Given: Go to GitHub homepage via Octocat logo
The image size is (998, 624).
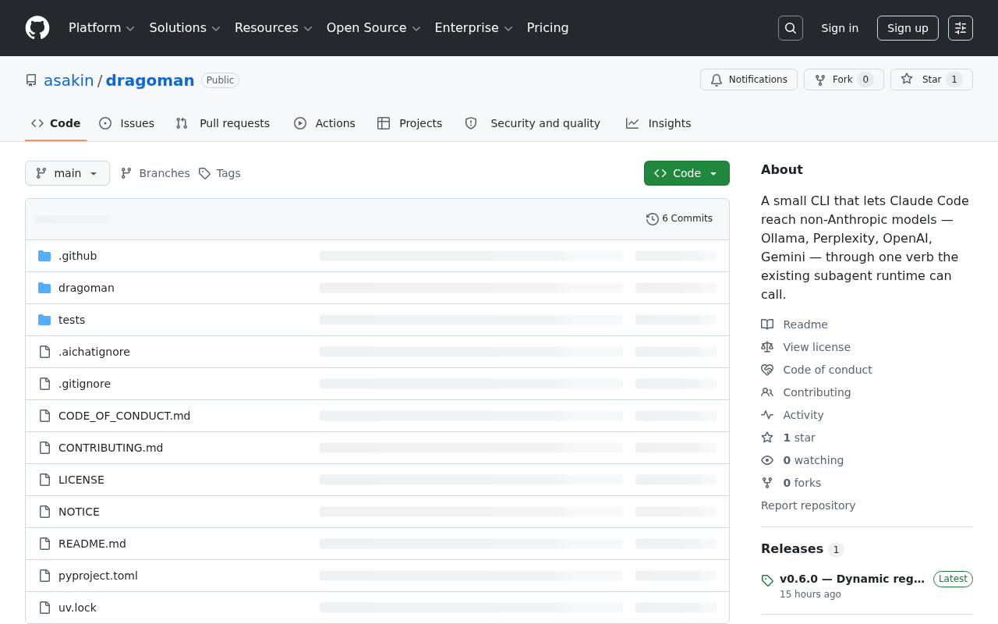Looking at the screenshot, I should [x=37, y=28].
